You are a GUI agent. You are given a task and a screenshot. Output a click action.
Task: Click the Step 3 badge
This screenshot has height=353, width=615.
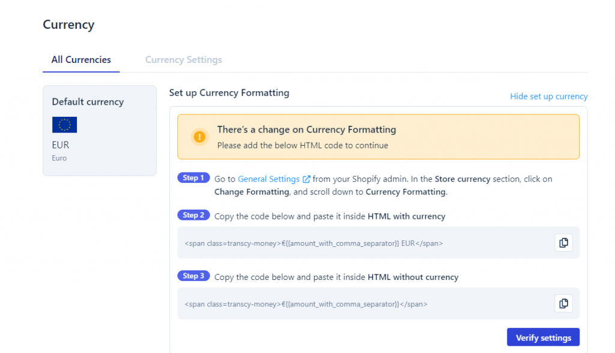(x=193, y=276)
